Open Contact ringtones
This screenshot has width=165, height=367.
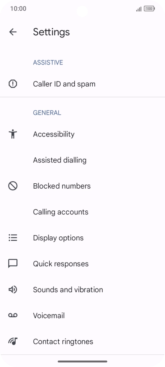[82, 342]
